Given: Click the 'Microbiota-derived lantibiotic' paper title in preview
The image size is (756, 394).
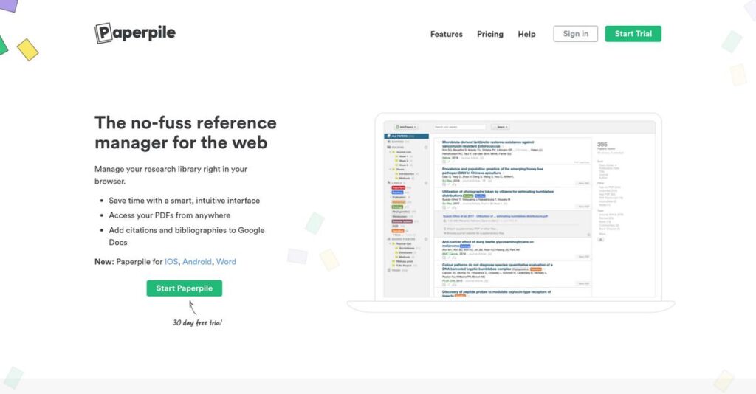Looking at the screenshot, I should pyautogui.click(x=487, y=144).
